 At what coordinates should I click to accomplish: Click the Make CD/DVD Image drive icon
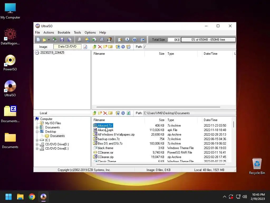(x=80, y=40)
